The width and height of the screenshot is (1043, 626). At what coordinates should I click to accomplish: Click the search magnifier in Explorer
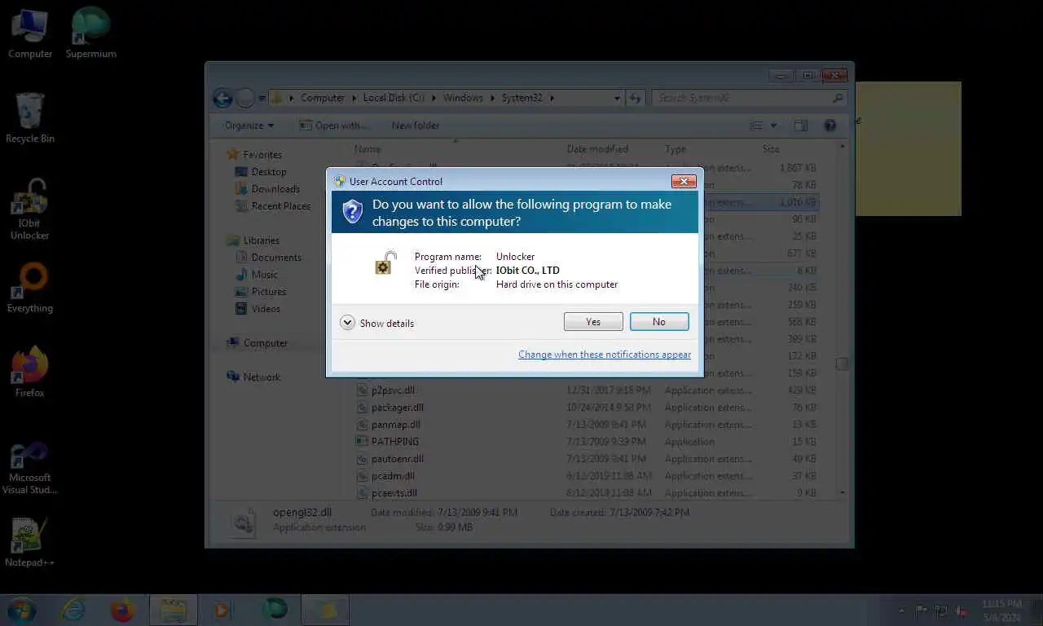point(838,98)
